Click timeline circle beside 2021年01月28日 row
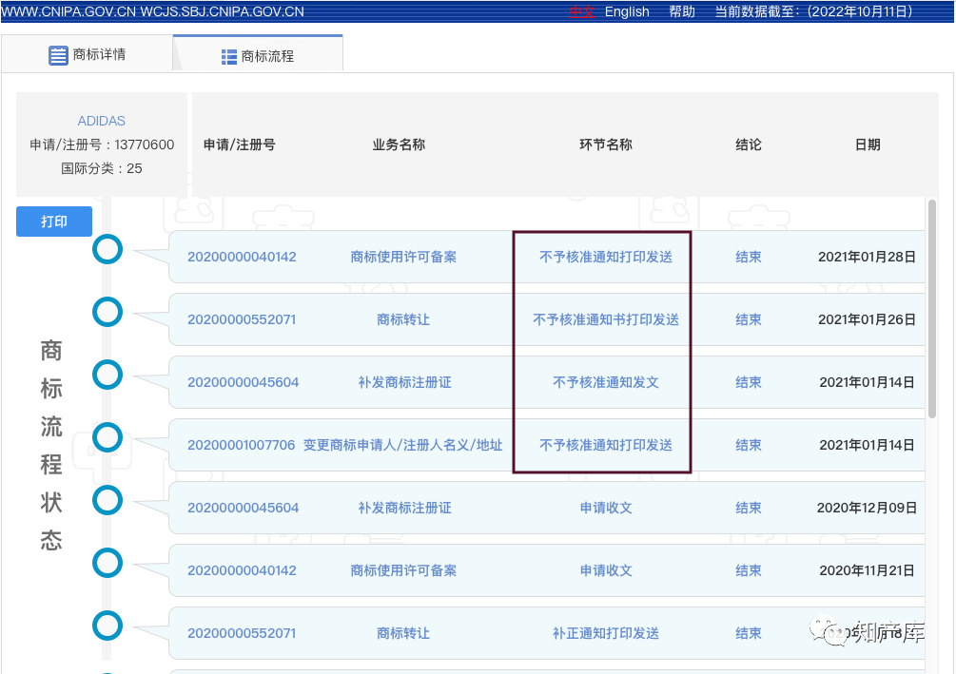956x674 pixels. 107,249
